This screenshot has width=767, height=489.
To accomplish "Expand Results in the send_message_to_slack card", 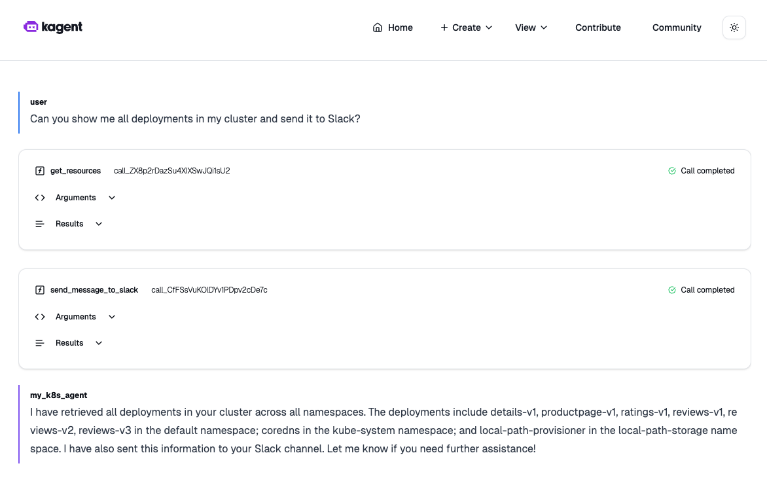I will [69, 343].
